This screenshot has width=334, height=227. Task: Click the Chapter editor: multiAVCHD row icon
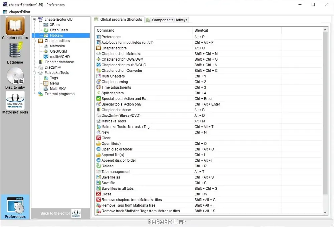[99, 65]
